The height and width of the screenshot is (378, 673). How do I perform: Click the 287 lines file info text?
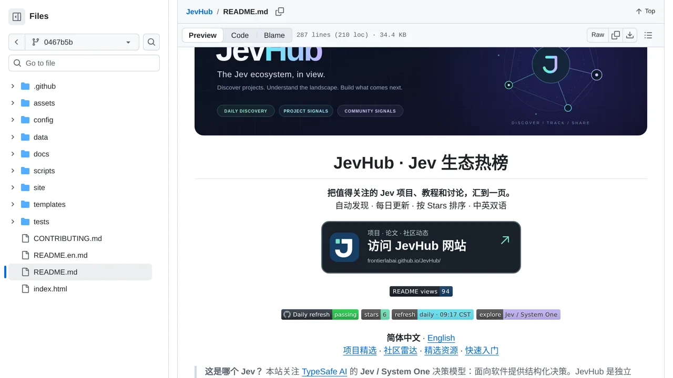pos(351,35)
